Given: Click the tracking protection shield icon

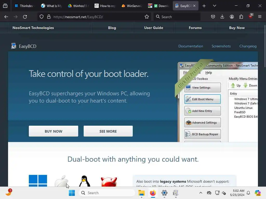Looking at the screenshot, I should pyautogui.click(x=42, y=17).
